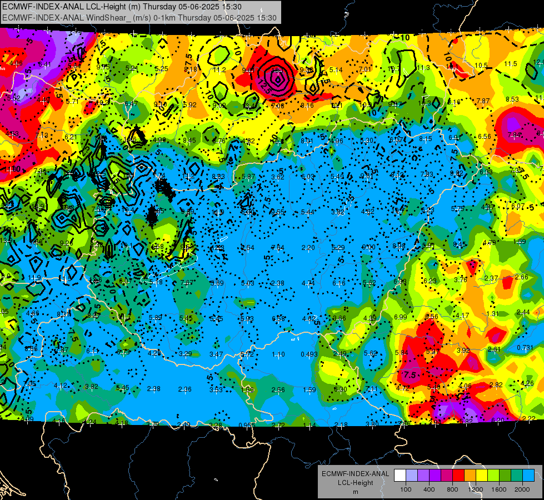This screenshot has width=544, height=500.
Task: Click the orange legend swatch
Action: coord(470,476)
